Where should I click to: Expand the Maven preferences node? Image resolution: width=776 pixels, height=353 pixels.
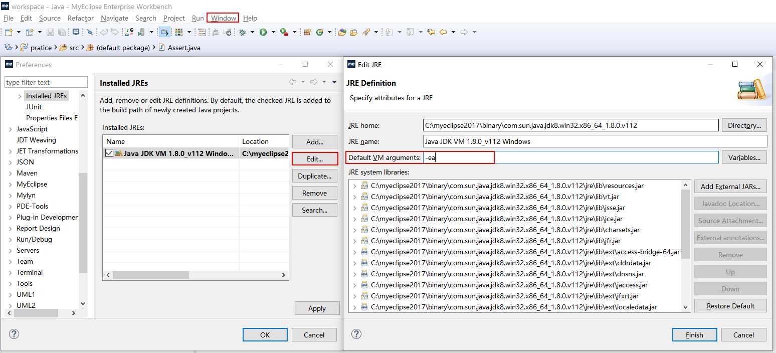[x=11, y=173]
